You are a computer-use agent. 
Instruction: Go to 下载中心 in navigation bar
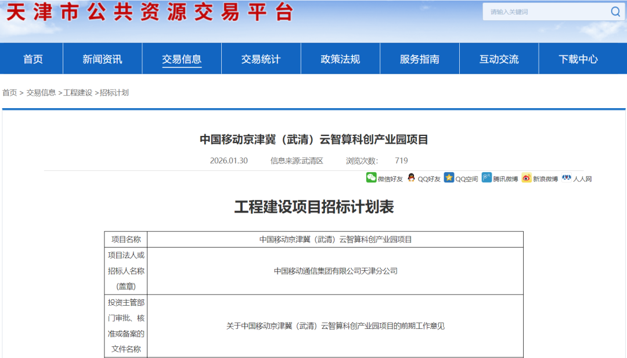[x=578, y=59]
